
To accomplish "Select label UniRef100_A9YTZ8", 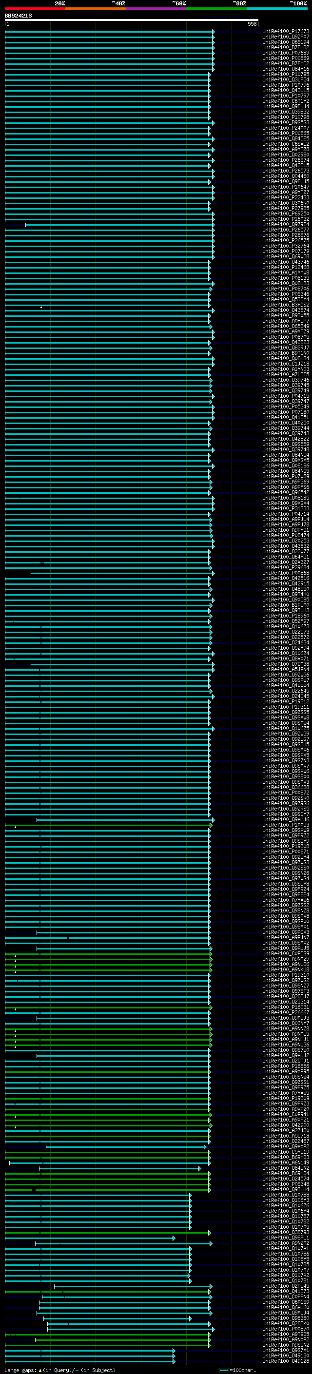I will point(286,149).
